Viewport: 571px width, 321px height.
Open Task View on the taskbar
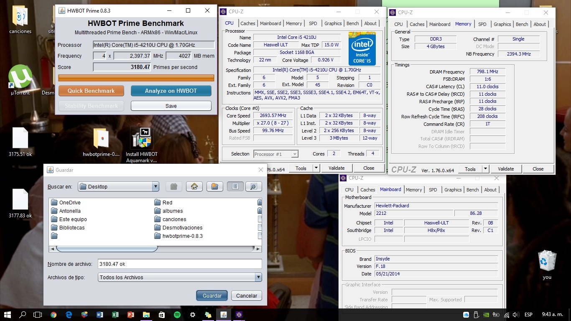tap(38, 314)
